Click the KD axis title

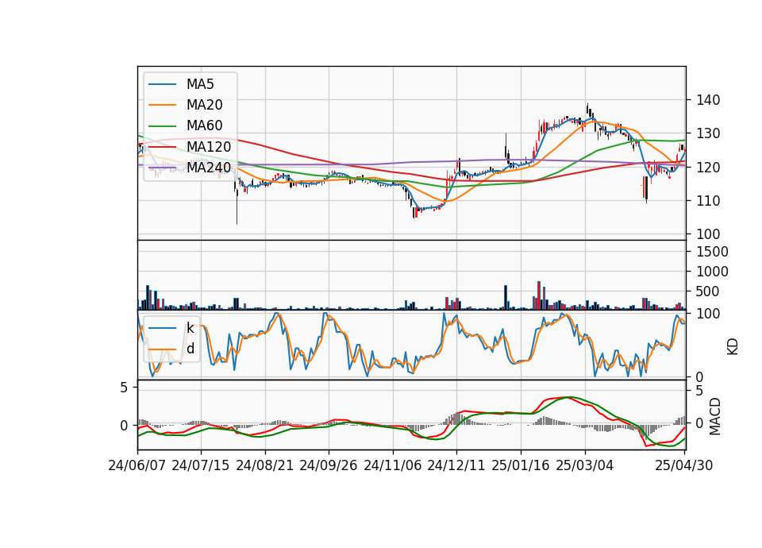pos(733,347)
